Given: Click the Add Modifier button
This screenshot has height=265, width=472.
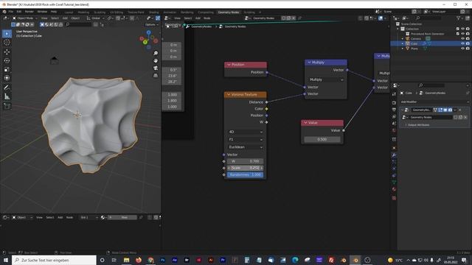Looking at the screenshot, I should click(434, 102).
